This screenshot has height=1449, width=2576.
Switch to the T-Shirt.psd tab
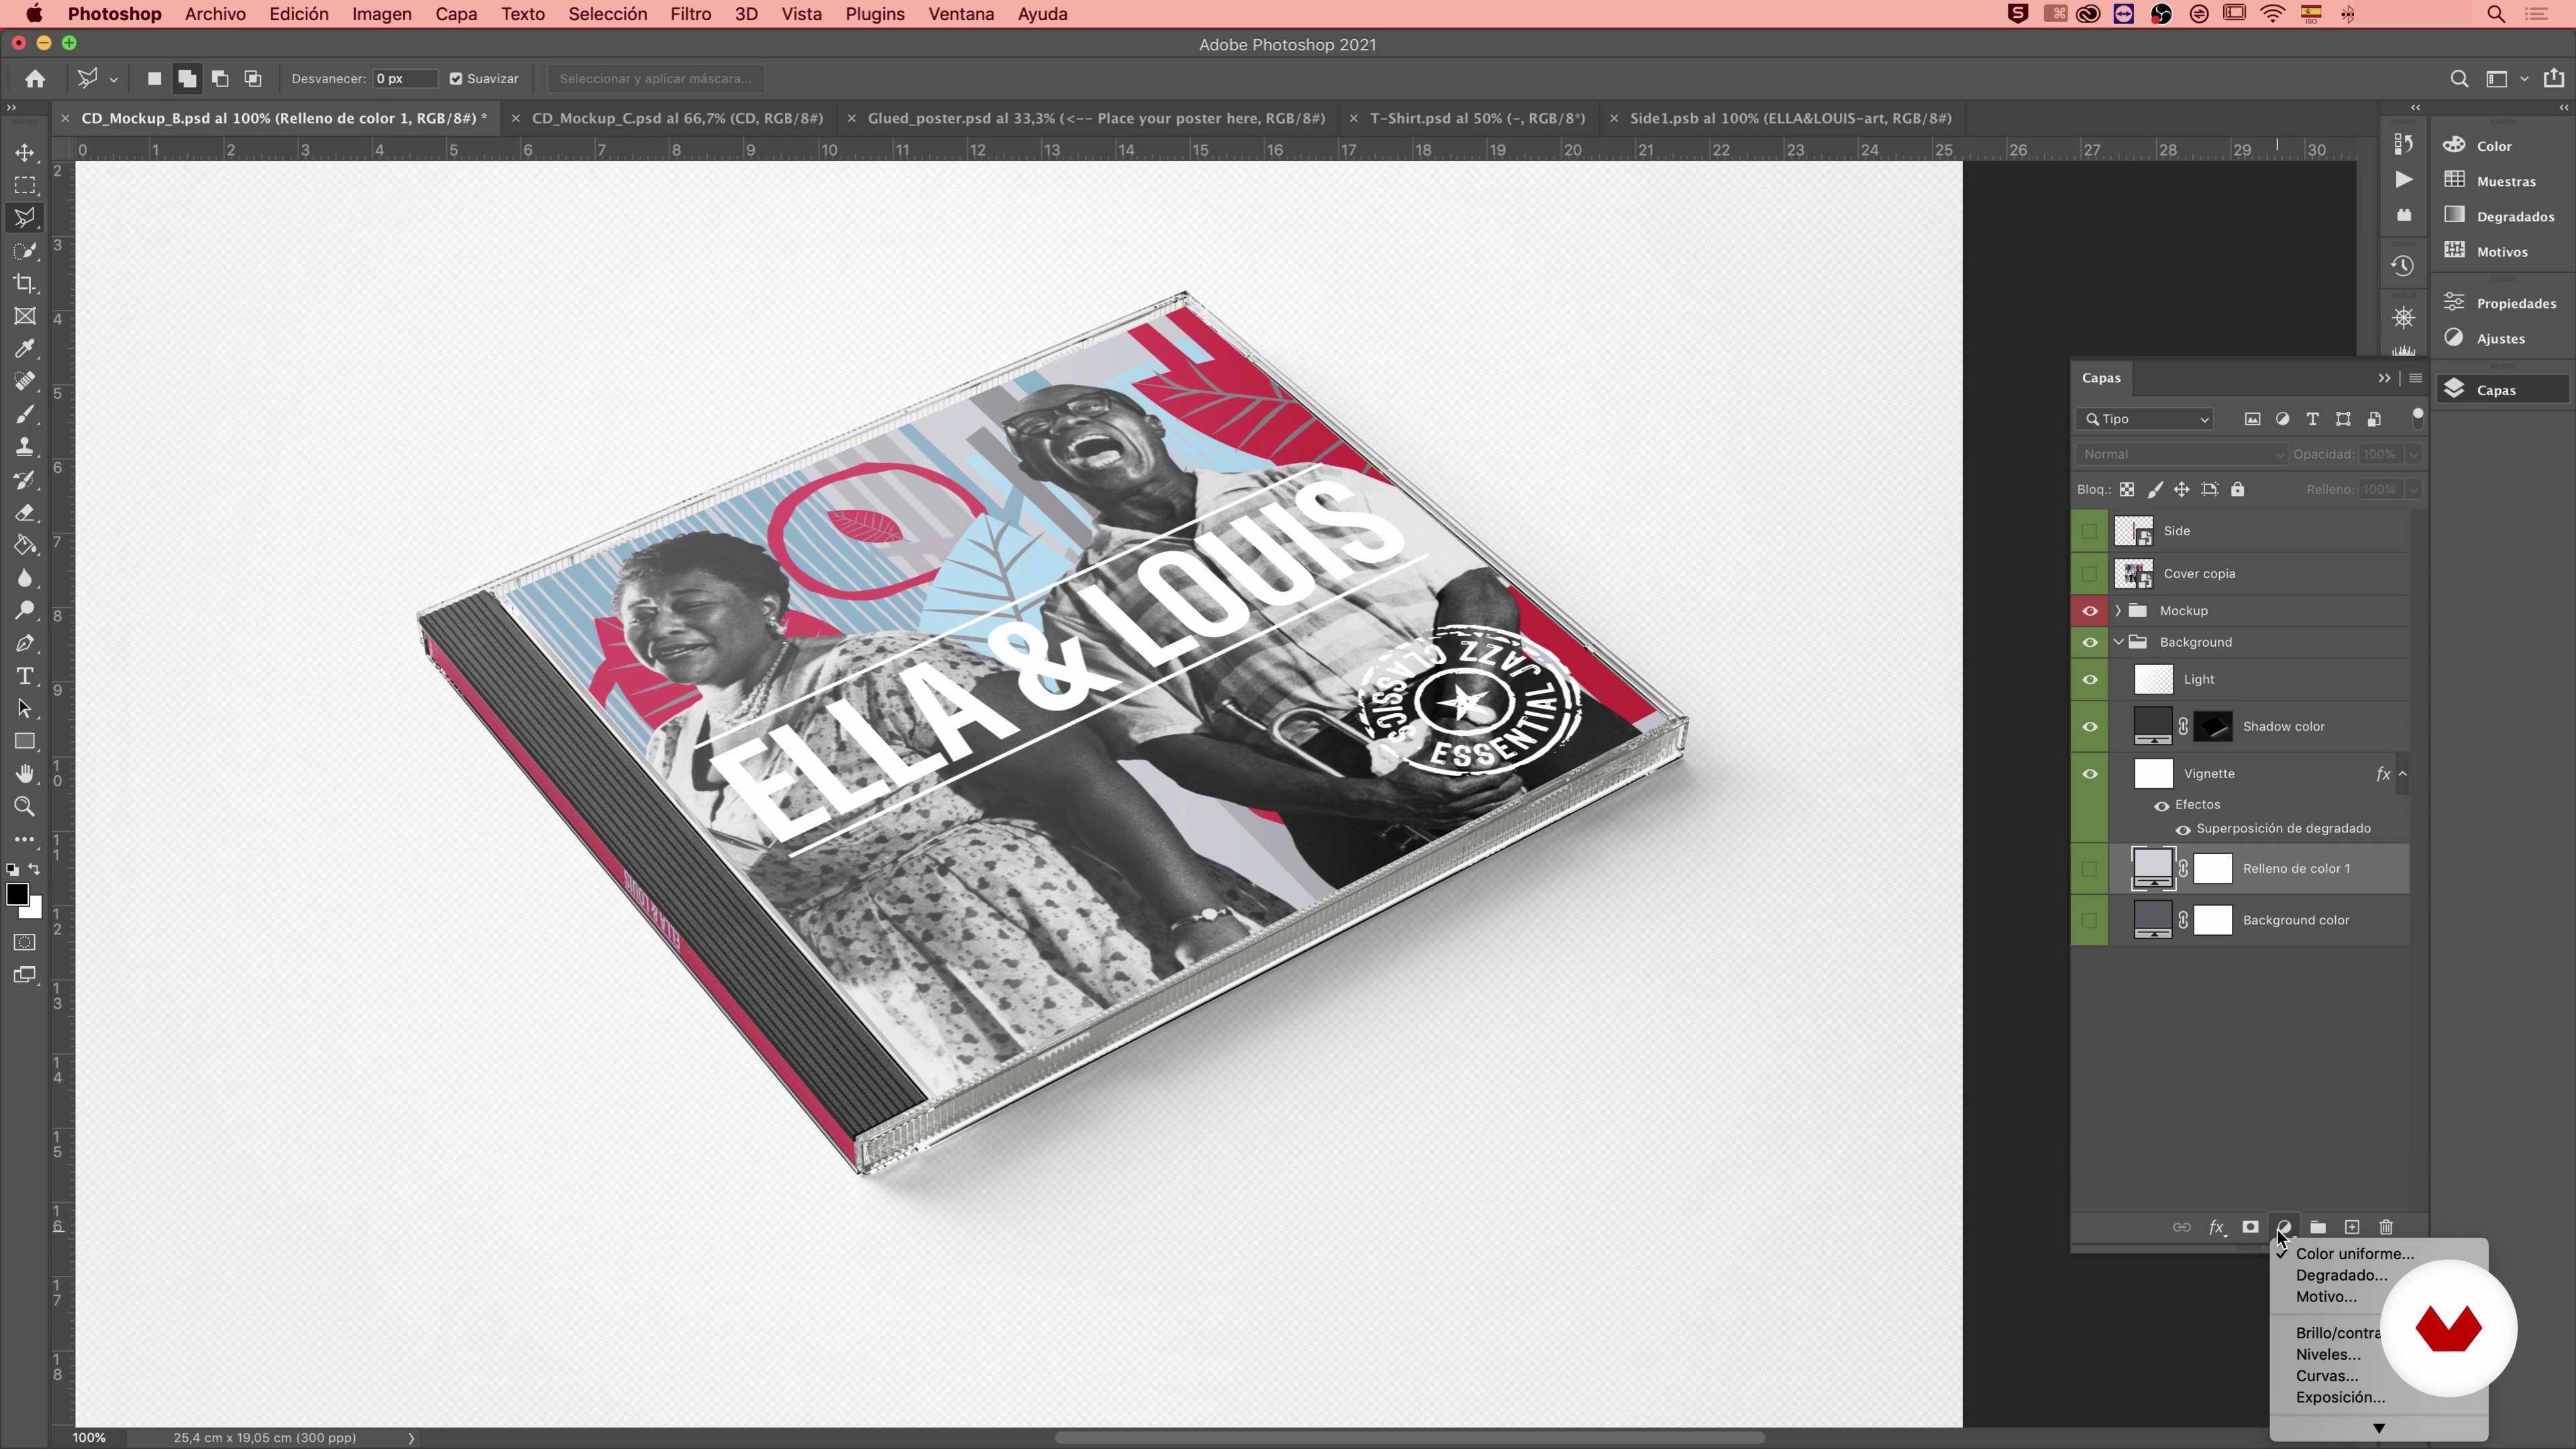(1477, 118)
